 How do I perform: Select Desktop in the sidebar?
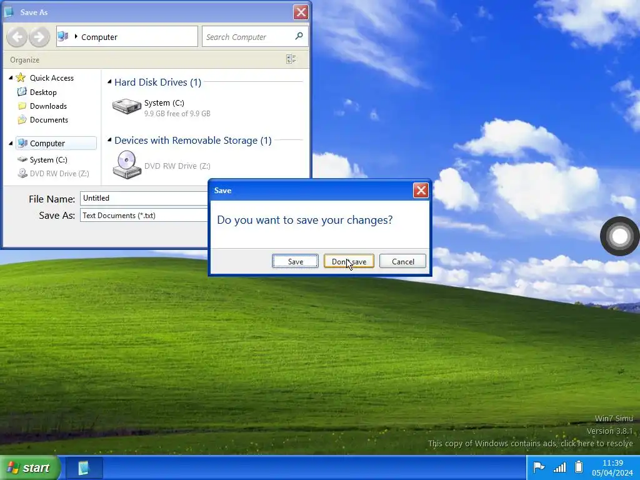(x=43, y=92)
